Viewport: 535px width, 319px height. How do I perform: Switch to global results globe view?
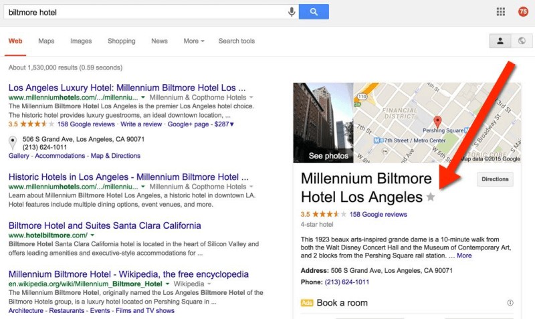click(522, 41)
